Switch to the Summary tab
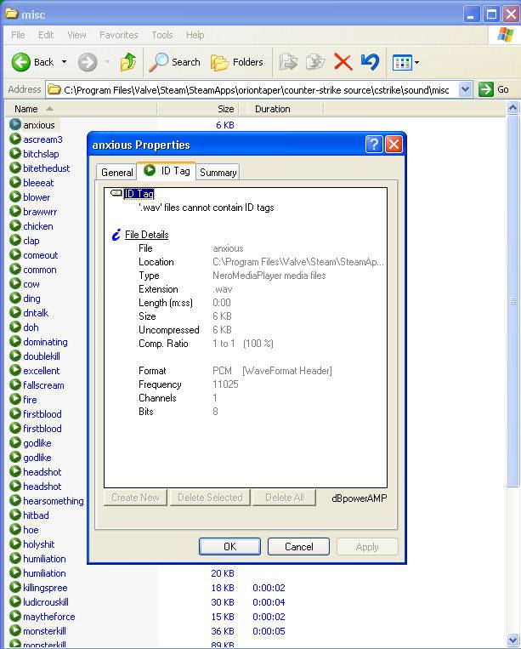 218,172
